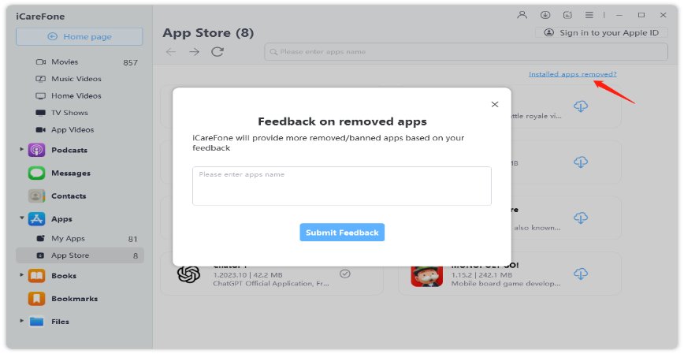The width and height of the screenshot is (684, 354).
Task: Click the Submit Feedback button
Action: pyautogui.click(x=342, y=233)
